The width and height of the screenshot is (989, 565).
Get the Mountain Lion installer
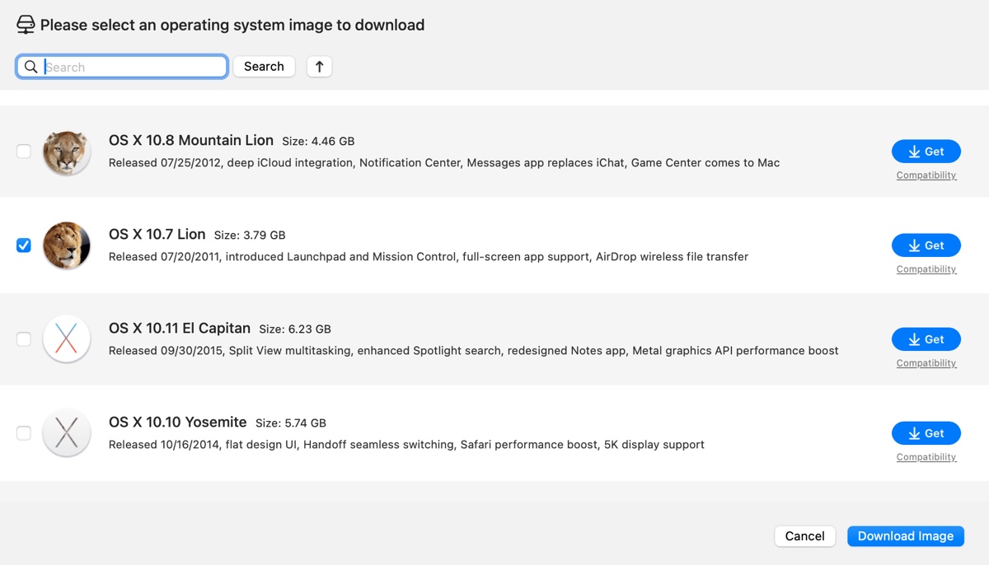926,152
